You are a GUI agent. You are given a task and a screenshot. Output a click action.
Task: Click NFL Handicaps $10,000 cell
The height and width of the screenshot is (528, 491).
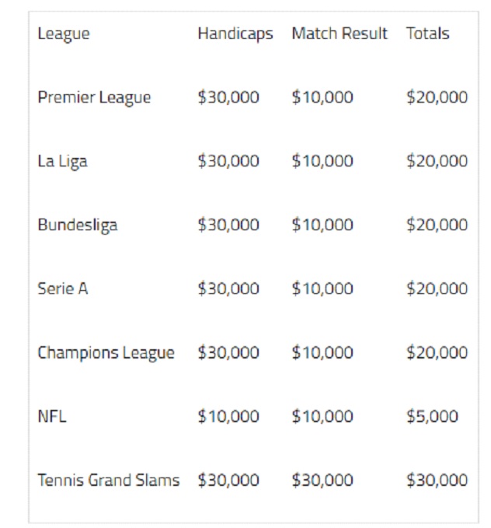[x=228, y=417]
